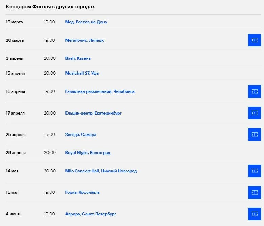Open the Горка, Ярославль link

[82, 192]
